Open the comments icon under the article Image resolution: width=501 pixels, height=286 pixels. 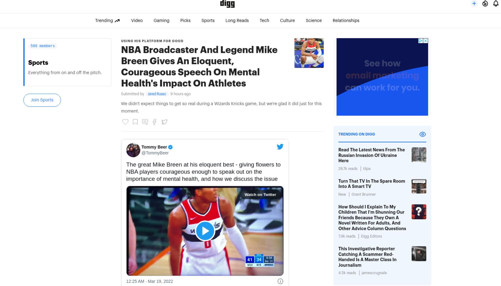(x=145, y=122)
